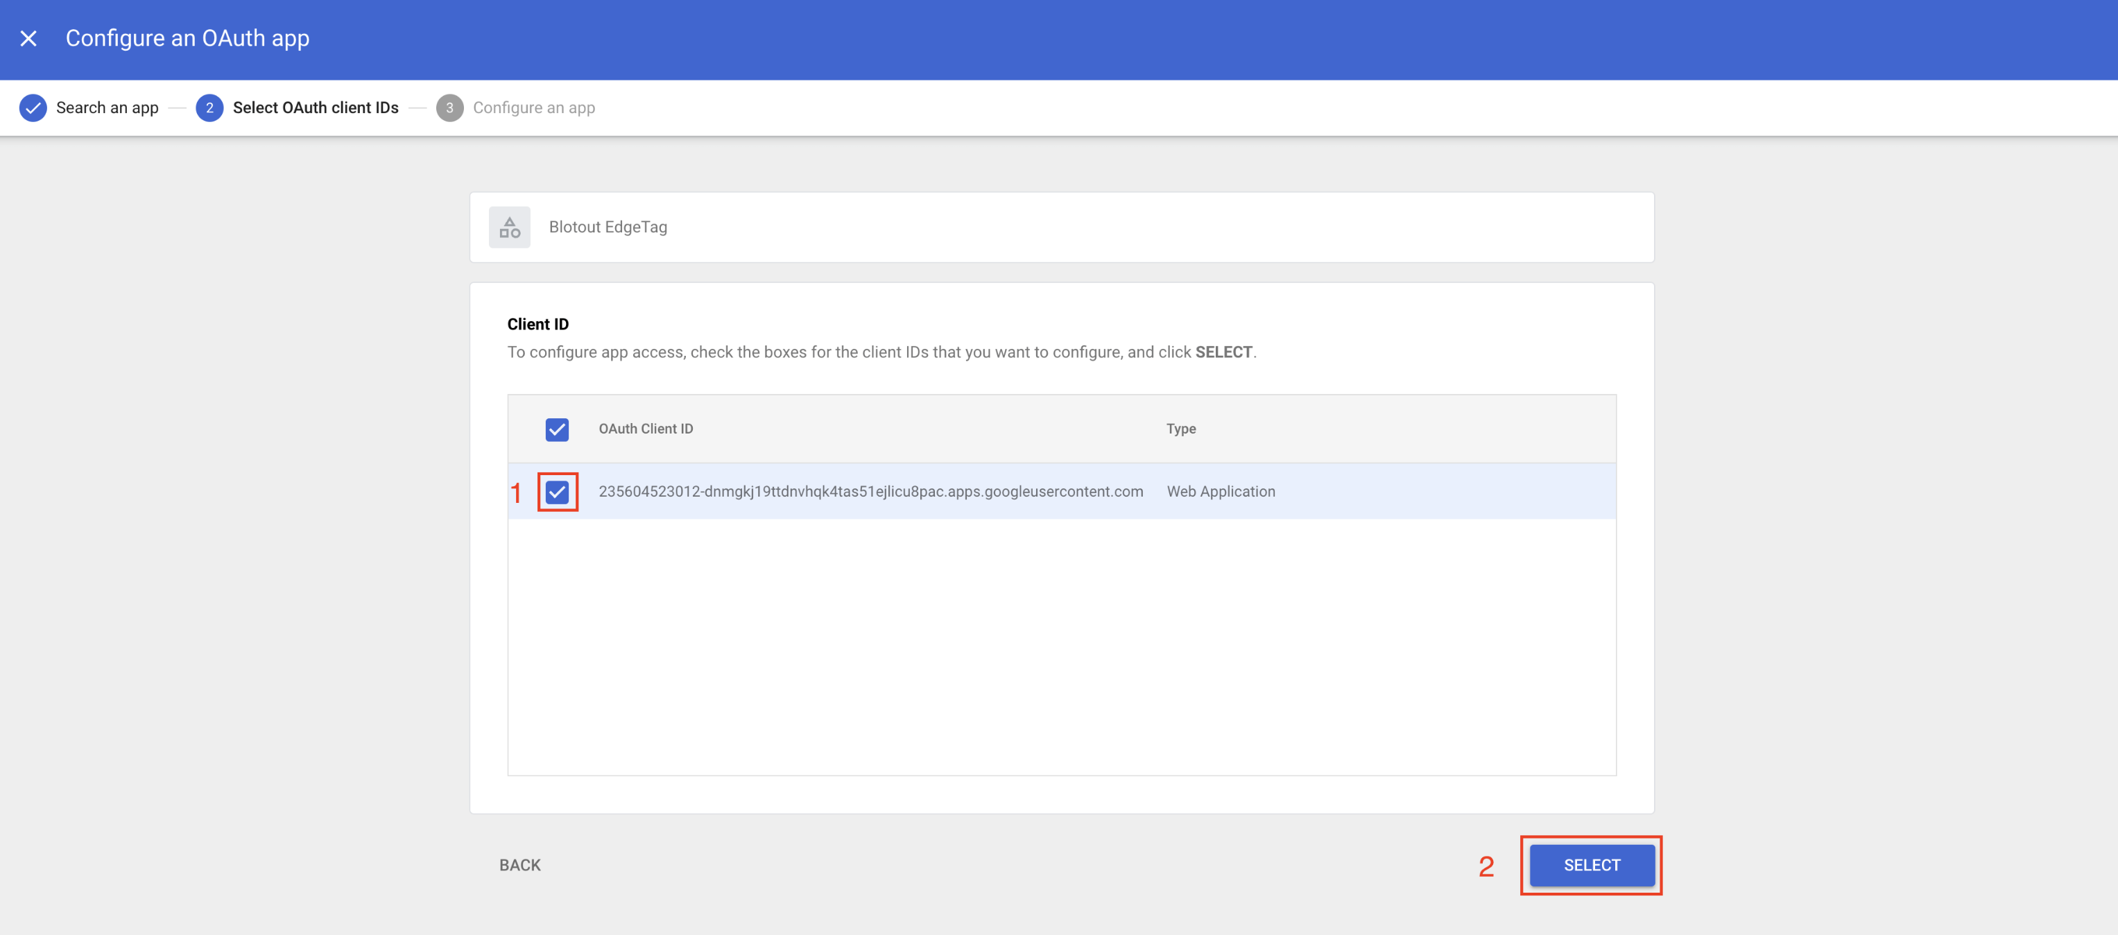Uncheck the OAuth client ID row checkbox
This screenshot has height=935, width=2118.
click(x=557, y=492)
